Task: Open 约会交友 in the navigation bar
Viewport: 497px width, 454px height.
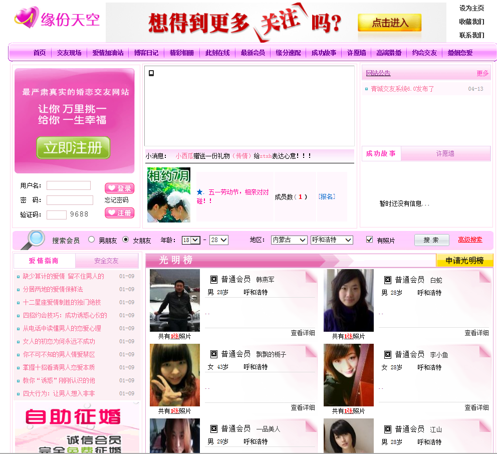Action: coord(424,53)
